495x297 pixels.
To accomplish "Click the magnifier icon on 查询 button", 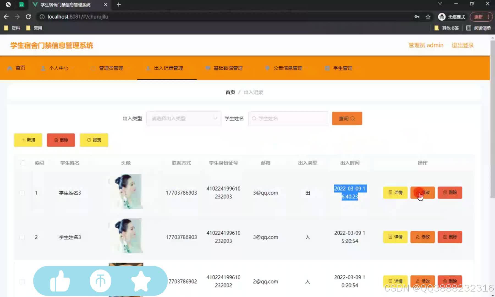I will [353, 118].
